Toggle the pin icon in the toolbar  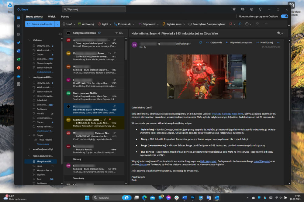coord(240,24)
